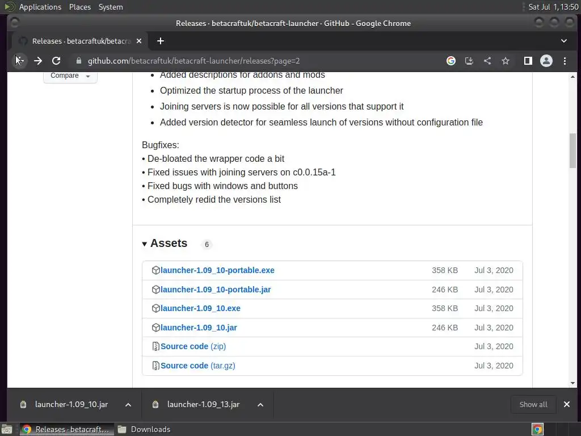Reload the page in Chrome
Screen dimensions: 581x436
56,61
